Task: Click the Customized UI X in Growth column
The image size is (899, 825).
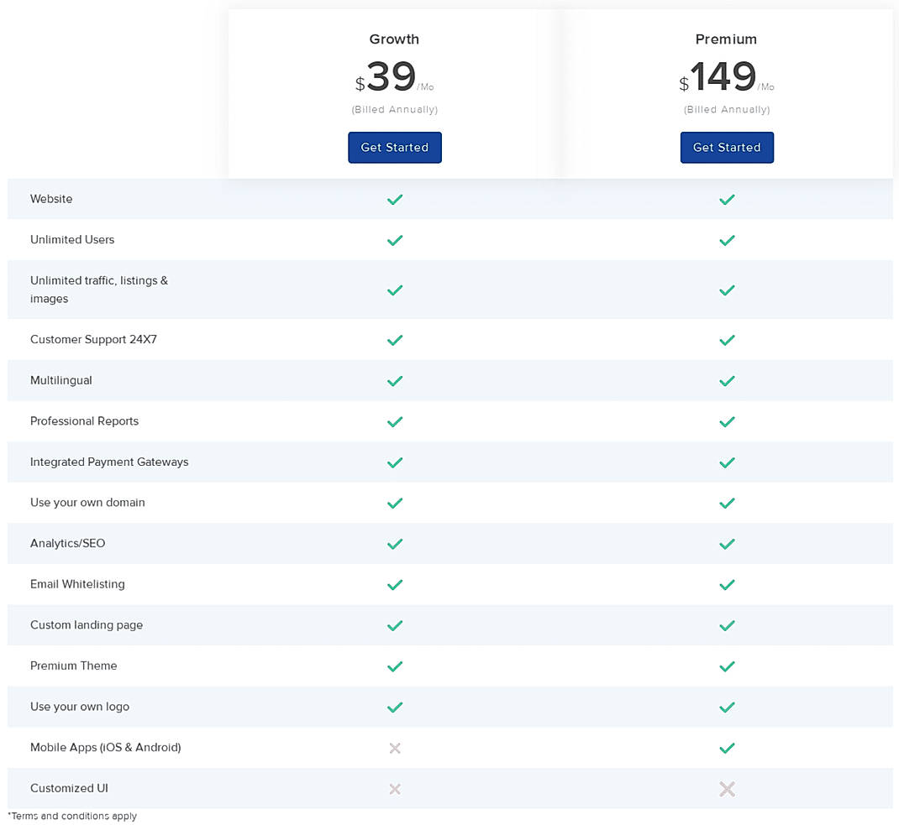Action: pos(394,789)
